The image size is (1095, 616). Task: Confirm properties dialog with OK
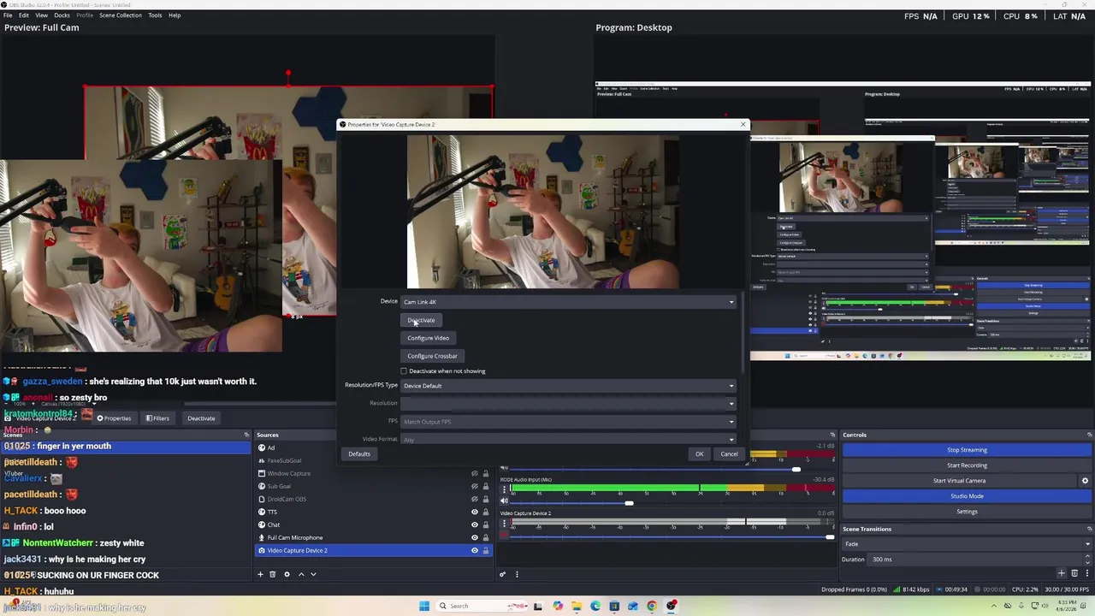click(699, 454)
